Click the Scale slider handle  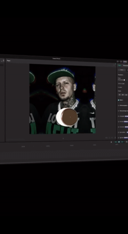point(124,80)
